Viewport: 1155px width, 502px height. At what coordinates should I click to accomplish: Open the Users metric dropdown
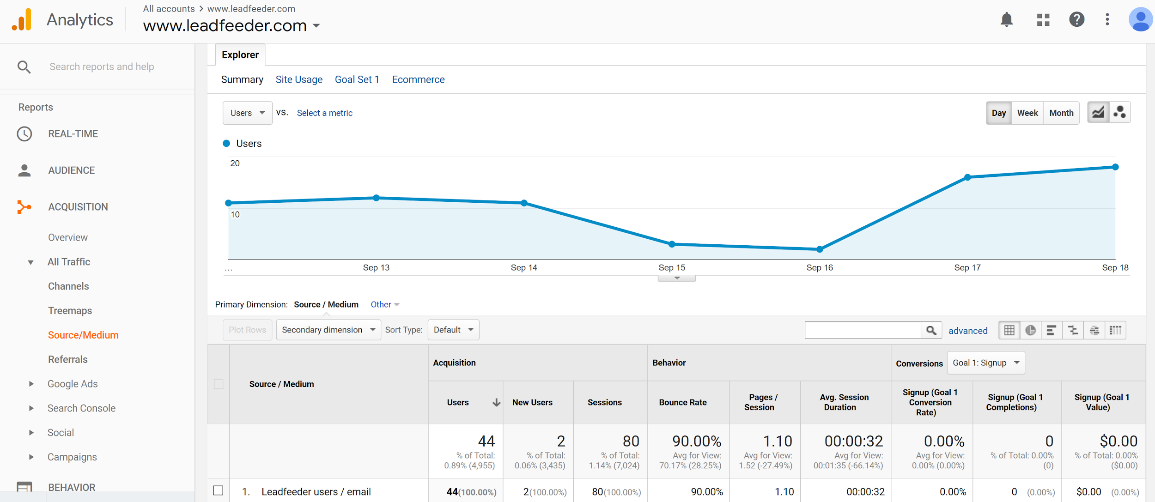click(x=248, y=113)
